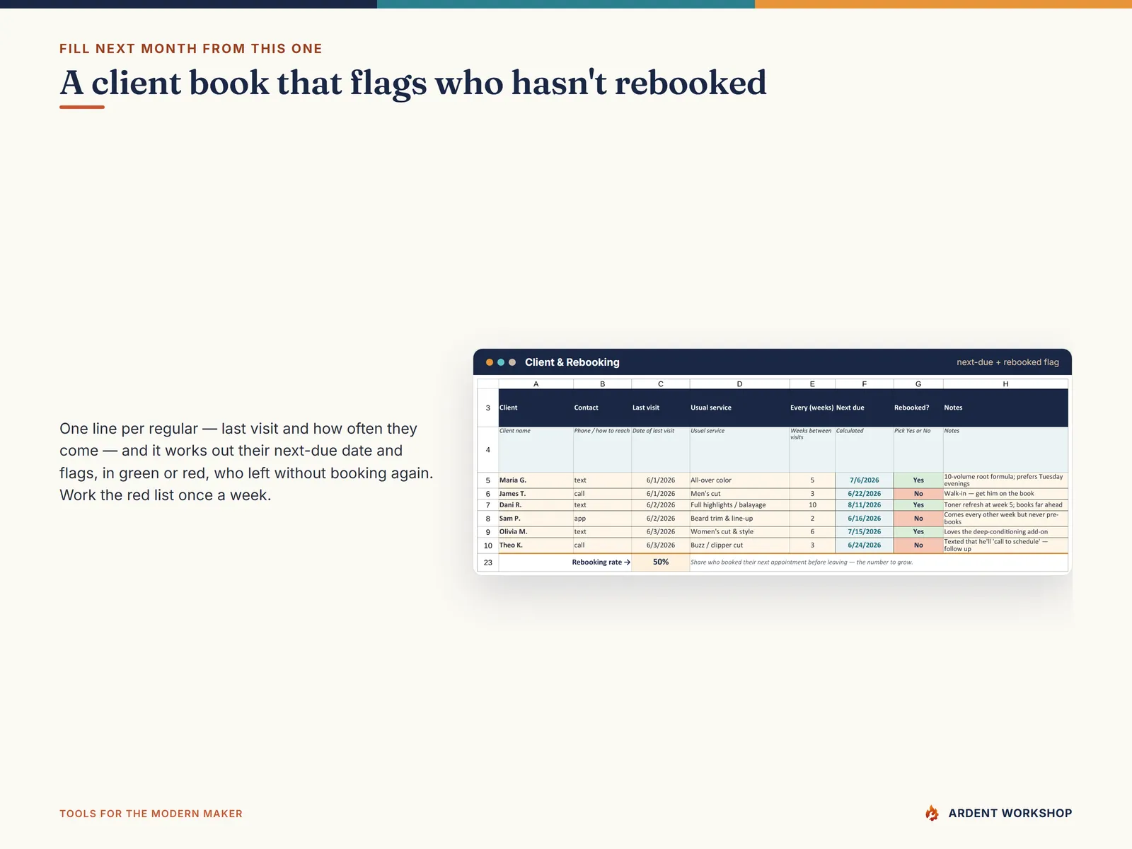
Task: Click the 'Rebooked?' header cell
Action: [x=918, y=408]
